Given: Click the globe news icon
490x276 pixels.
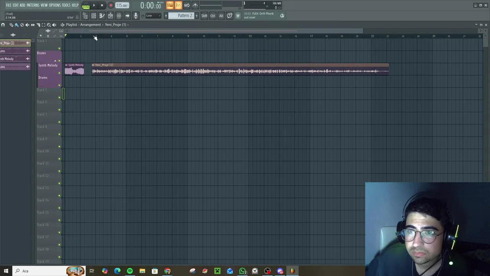Looking at the screenshot, I should 282,16.
